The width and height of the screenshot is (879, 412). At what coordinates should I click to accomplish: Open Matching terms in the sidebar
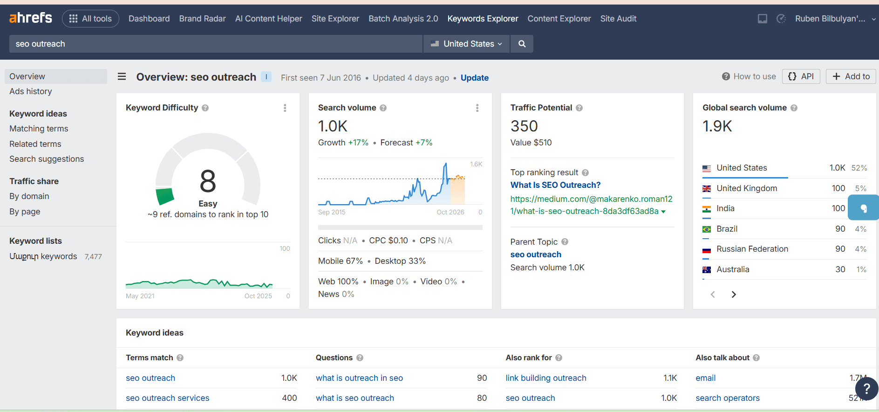(39, 129)
